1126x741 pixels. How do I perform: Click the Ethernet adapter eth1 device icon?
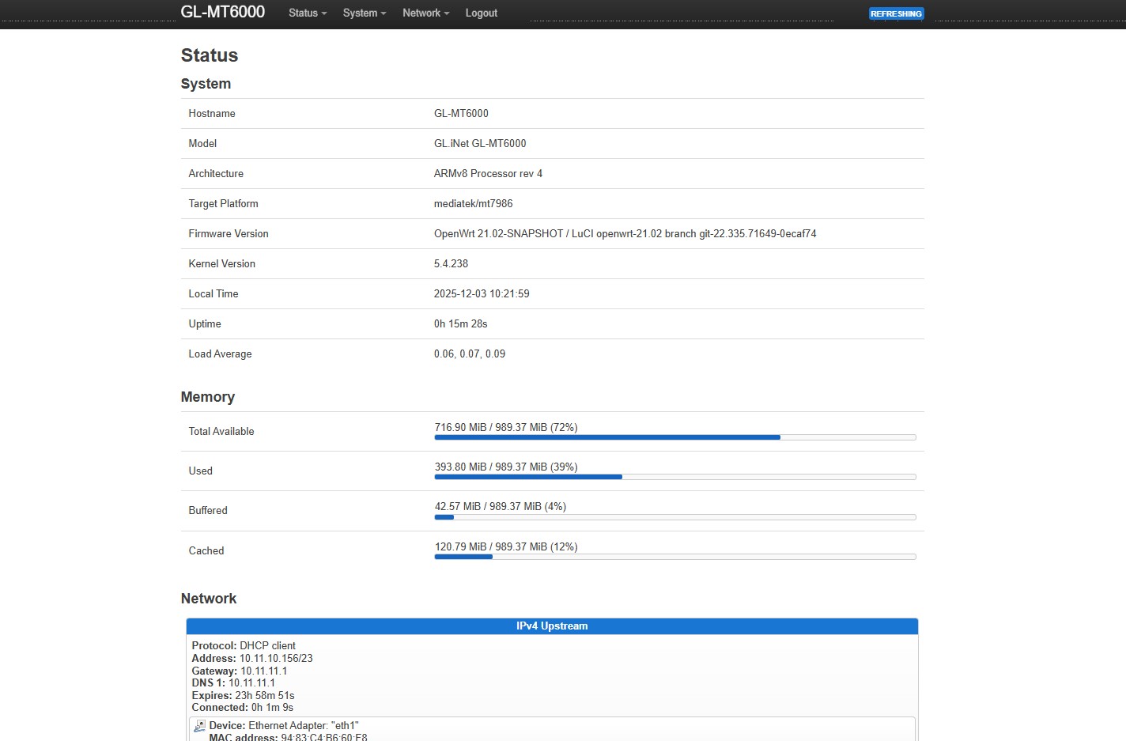(x=199, y=726)
